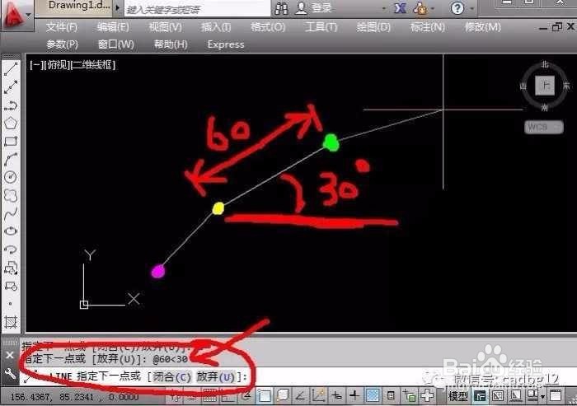
Task: Select the Point tool
Action: click(11, 304)
